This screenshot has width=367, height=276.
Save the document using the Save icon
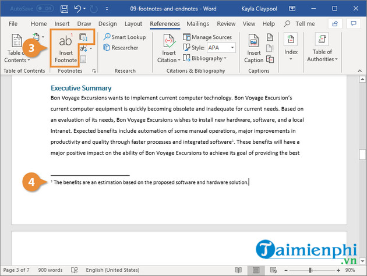63,9
